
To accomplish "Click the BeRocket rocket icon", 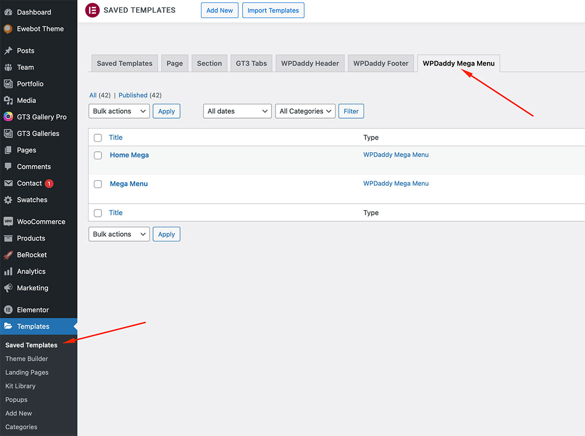I will [8, 255].
